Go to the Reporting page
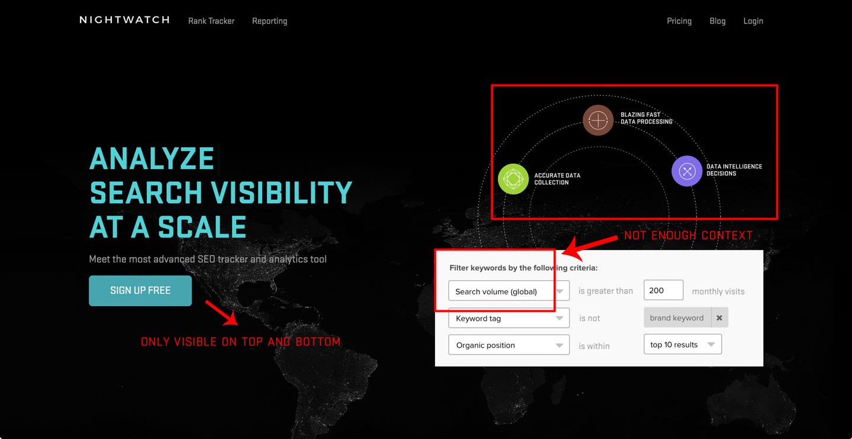Viewport: 852px width, 439px height. click(x=269, y=21)
